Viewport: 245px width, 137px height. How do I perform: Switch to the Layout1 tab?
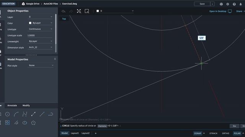(x=75, y=133)
